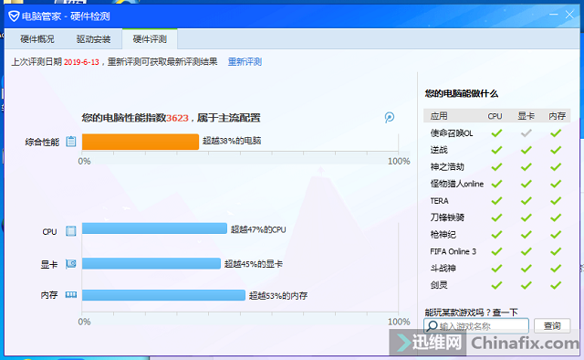The height and width of the screenshot is (360, 584).
Task: Click the gray 显卡 checkmark for 使命召唤OL
Action: (x=526, y=132)
